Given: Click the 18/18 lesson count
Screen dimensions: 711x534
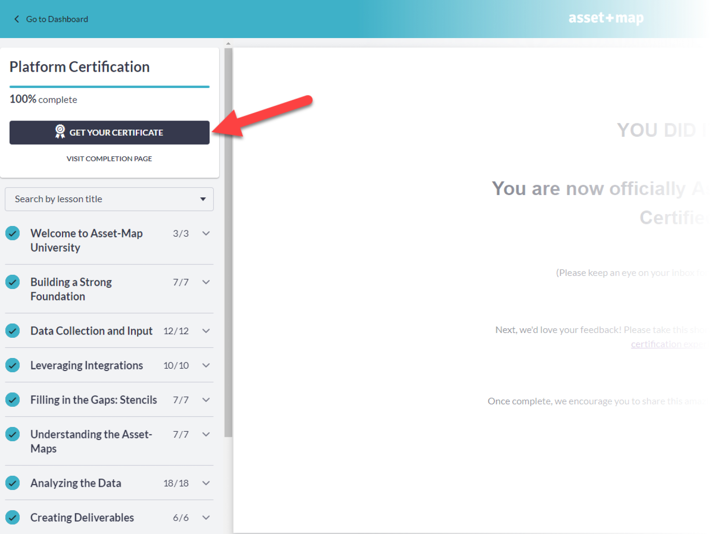Looking at the screenshot, I should [176, 483].
